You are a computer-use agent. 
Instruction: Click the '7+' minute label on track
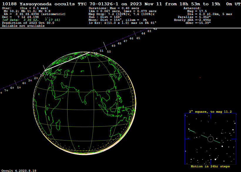click(x=6, y=90)
